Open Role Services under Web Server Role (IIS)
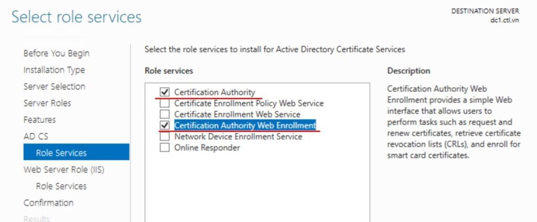Image resolution: width=537 pixels, height=222 pixels. tap(61, 186)
